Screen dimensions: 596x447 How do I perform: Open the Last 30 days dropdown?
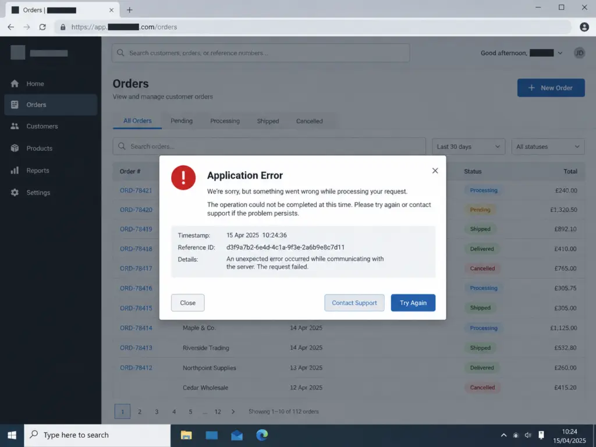point(469,147)
